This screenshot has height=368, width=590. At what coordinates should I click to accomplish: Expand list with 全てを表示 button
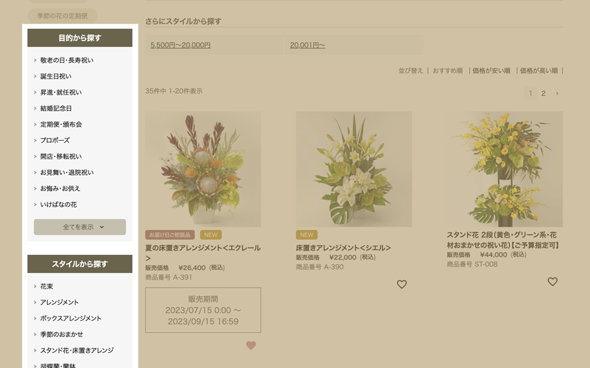[79, 227]
